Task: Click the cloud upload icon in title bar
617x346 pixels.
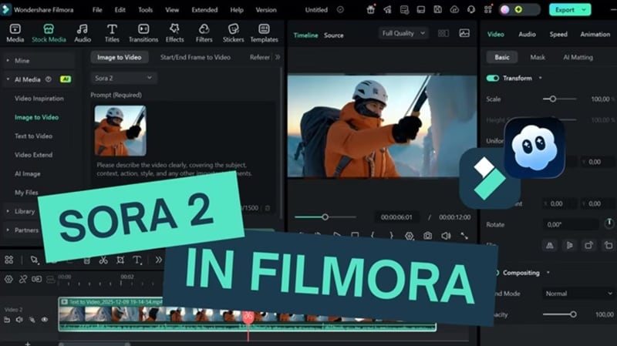Action: click(x=454, y=10)
